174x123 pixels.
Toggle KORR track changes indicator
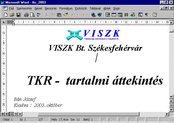(113, 119)
